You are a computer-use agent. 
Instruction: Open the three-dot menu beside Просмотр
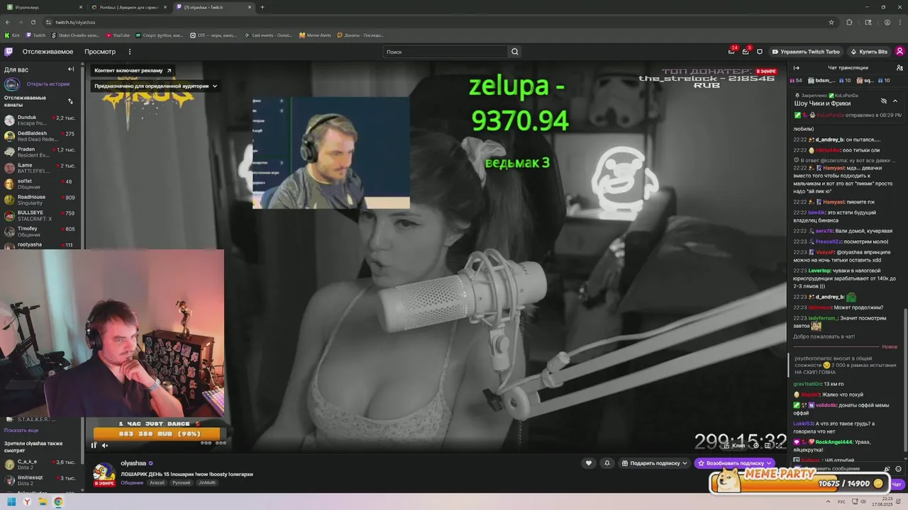(130, 52)
